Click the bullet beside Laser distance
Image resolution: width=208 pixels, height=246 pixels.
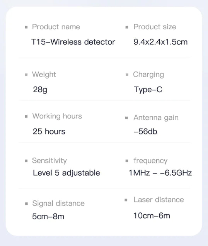click(x=126, y=200)
